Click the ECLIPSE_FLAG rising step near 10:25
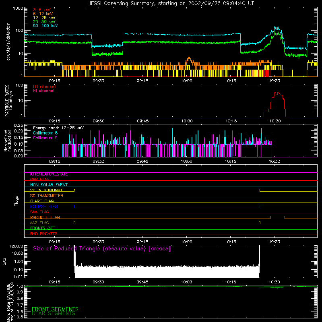This screenshot has width=322, height=322. 260,206
